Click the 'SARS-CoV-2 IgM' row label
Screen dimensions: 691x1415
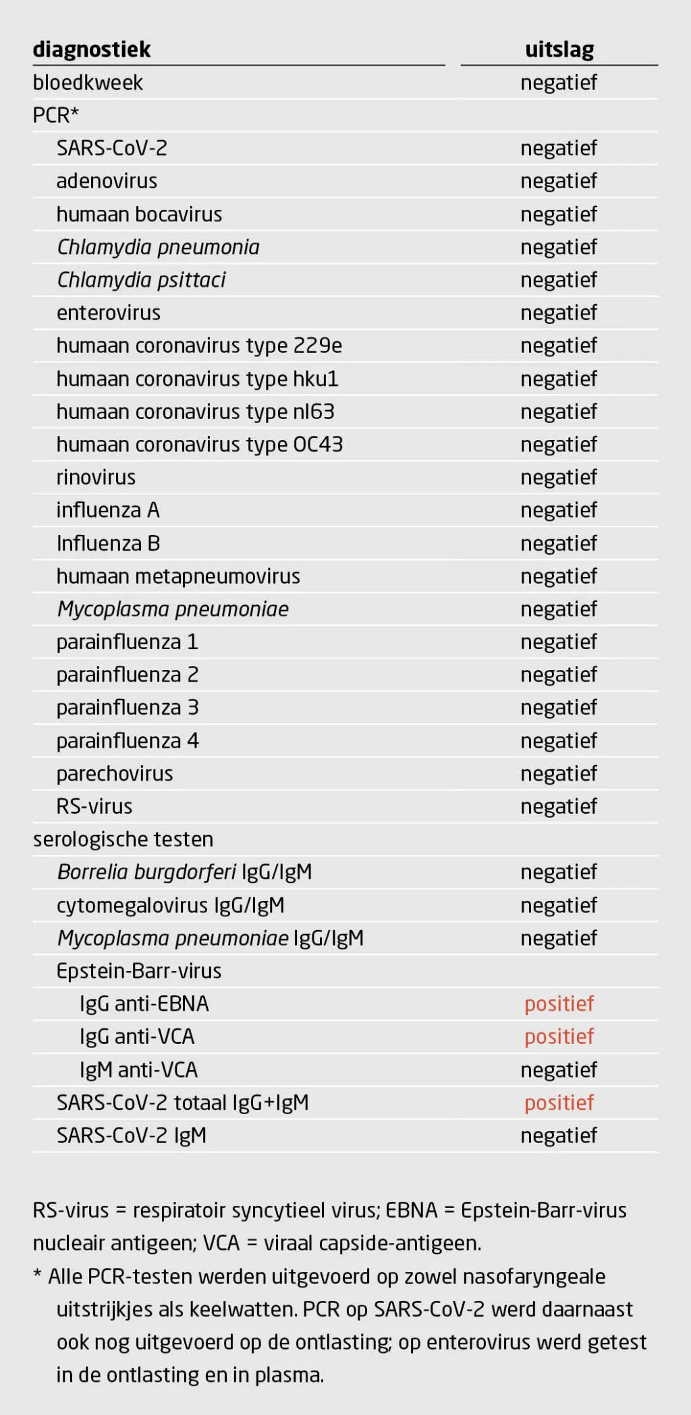(x=132, y=1136)
